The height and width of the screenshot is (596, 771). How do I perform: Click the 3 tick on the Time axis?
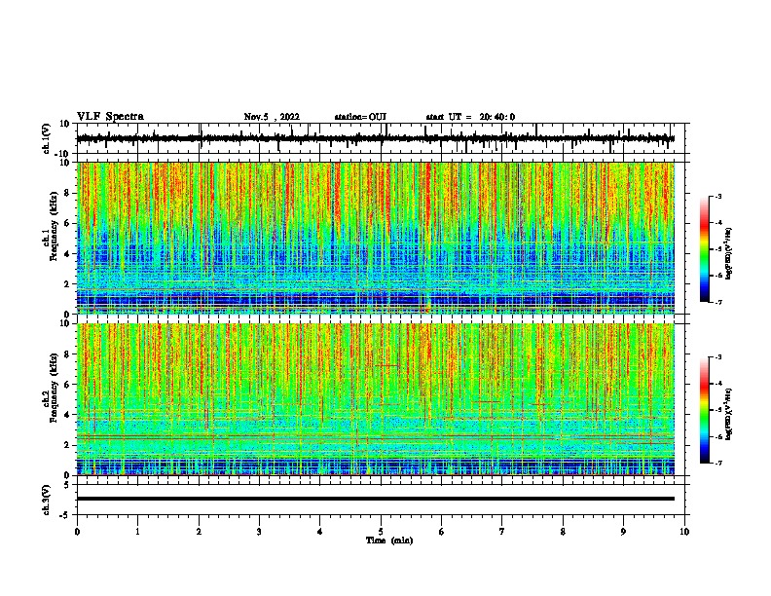(x=259, y=532)
